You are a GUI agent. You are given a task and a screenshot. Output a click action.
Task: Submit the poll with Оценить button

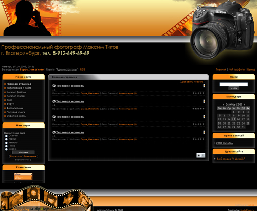pos(23,152)
